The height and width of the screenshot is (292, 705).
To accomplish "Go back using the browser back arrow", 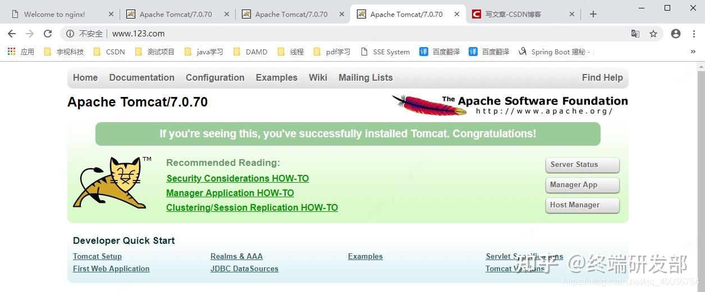I will 12,34.
